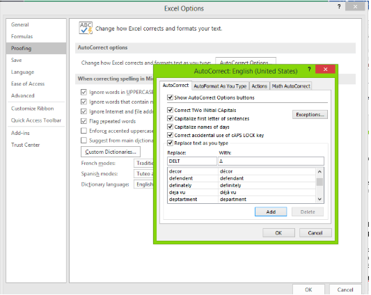Image resolution: width=371 pixels, height=295 pixels.
Task: Check Enforce accented uppercase option
Action: point(84,131)
